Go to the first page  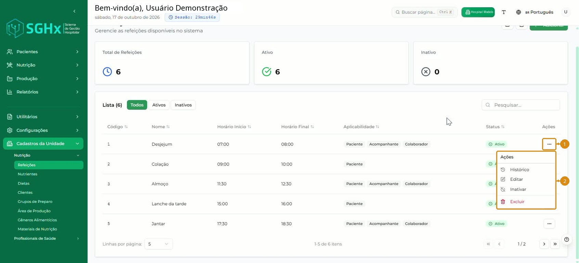(488, 244)
